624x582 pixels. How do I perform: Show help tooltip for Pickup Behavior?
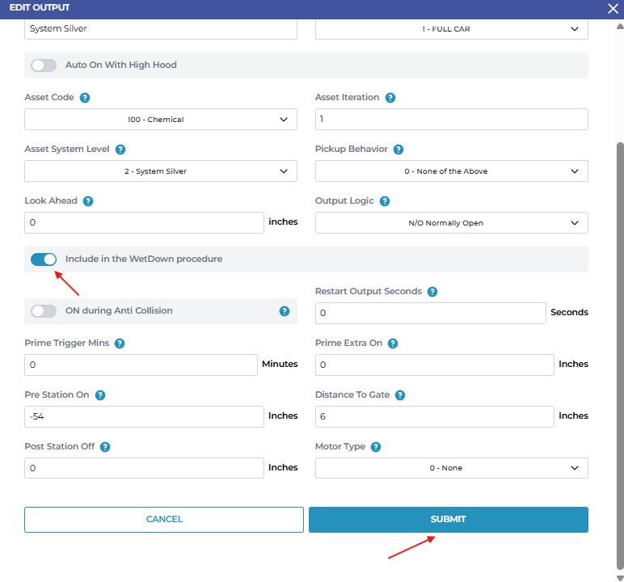pos(398,150)
